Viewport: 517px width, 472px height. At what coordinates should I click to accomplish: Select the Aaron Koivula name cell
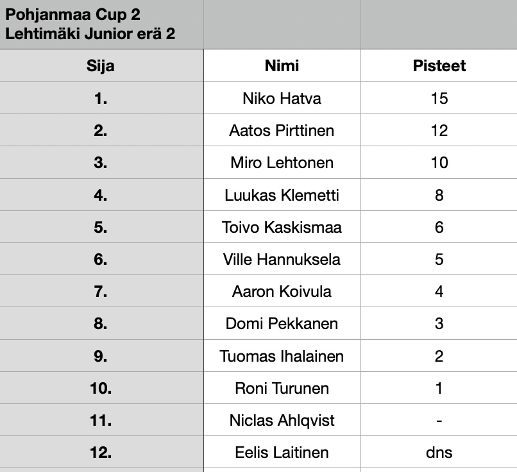[x=282, y=291]
